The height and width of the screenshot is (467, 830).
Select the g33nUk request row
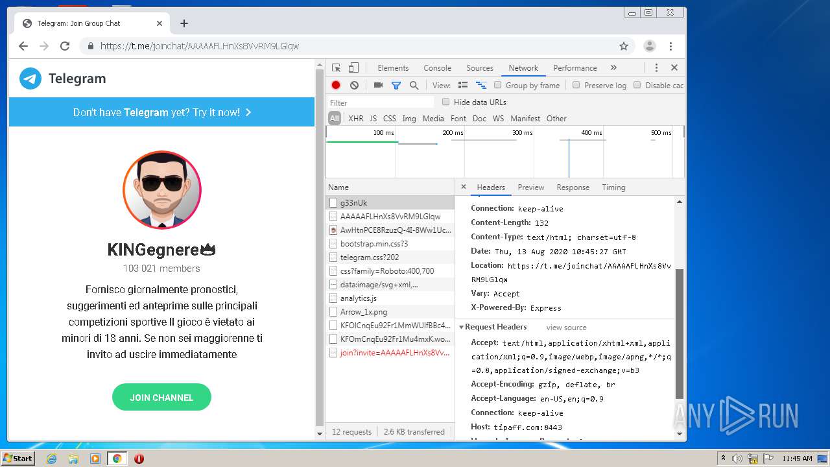(390, 203)
